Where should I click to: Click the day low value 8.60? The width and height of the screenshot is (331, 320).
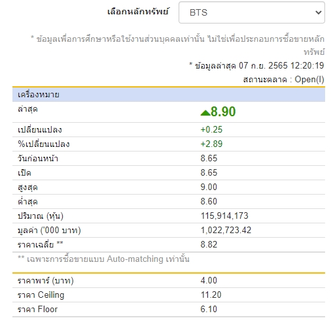[x=209, y=201]
